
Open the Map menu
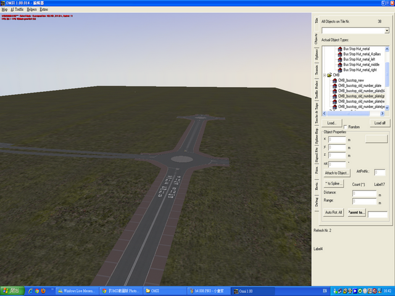pos(4,9)
